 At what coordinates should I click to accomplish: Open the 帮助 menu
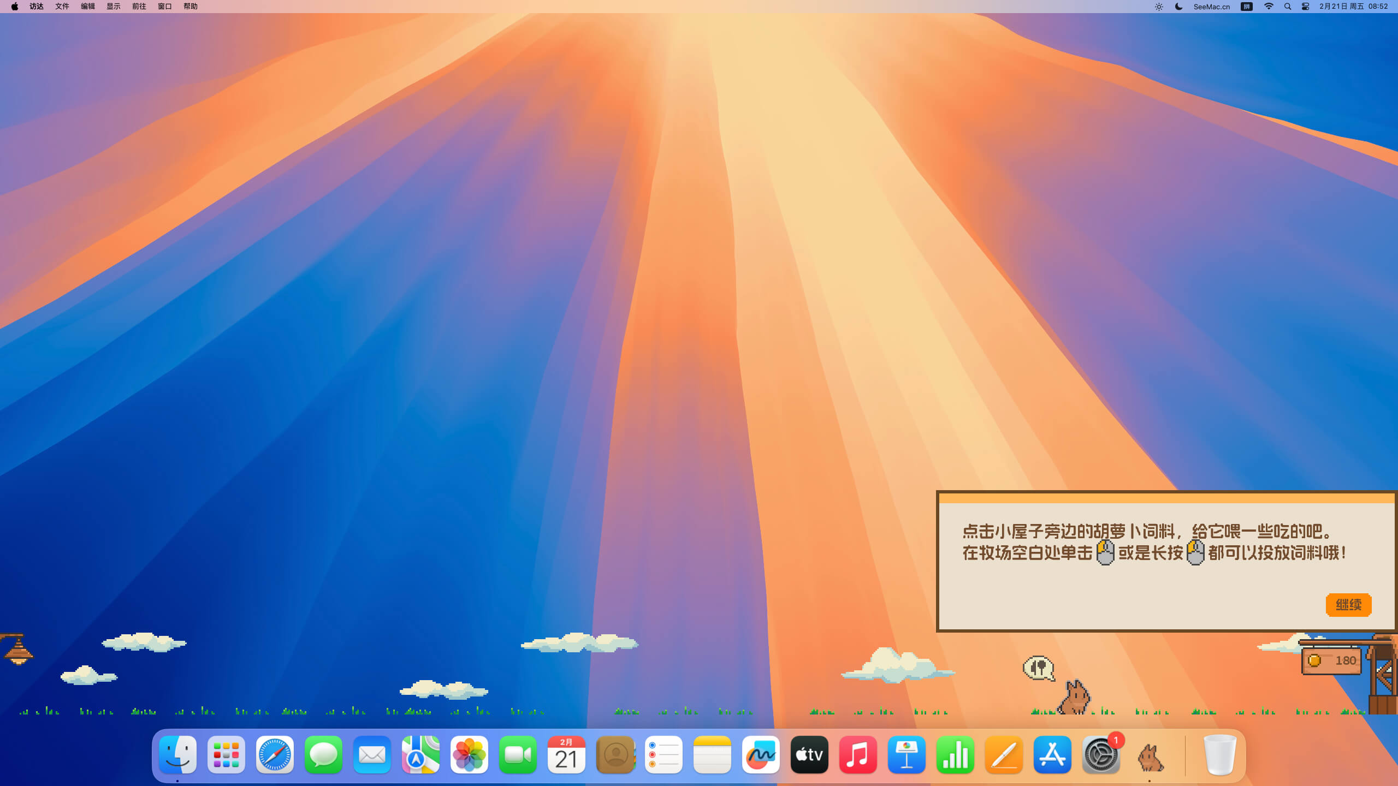click(x=191, y=7)
